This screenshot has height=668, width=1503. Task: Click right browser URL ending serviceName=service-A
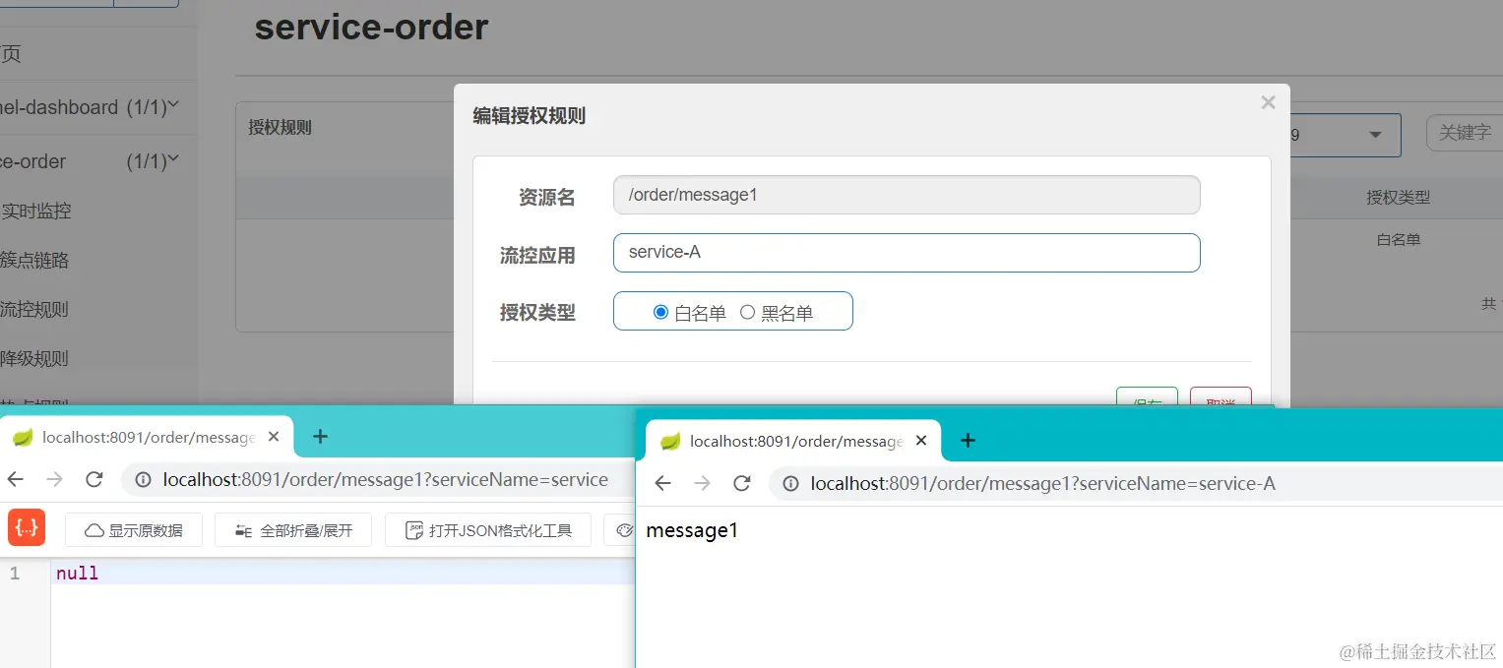coord(1043,484)
